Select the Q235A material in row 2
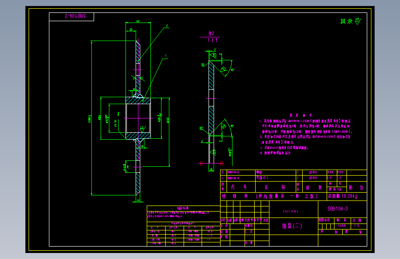 [x=313, y=172]
